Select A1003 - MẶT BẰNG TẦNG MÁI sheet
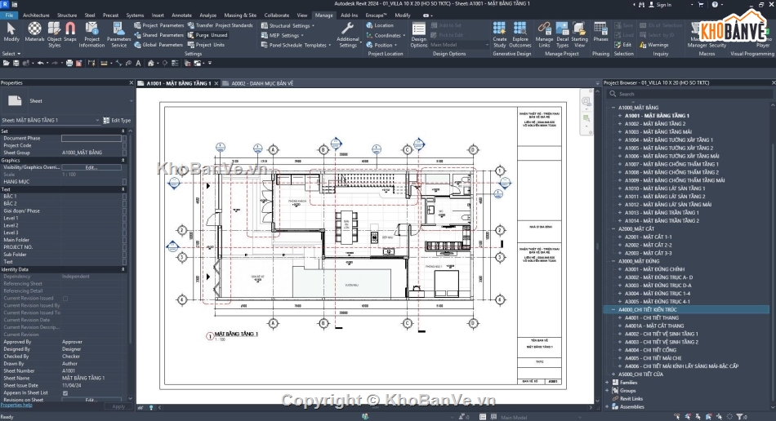The width and height of the screenshot is (776, 421). 658,132
